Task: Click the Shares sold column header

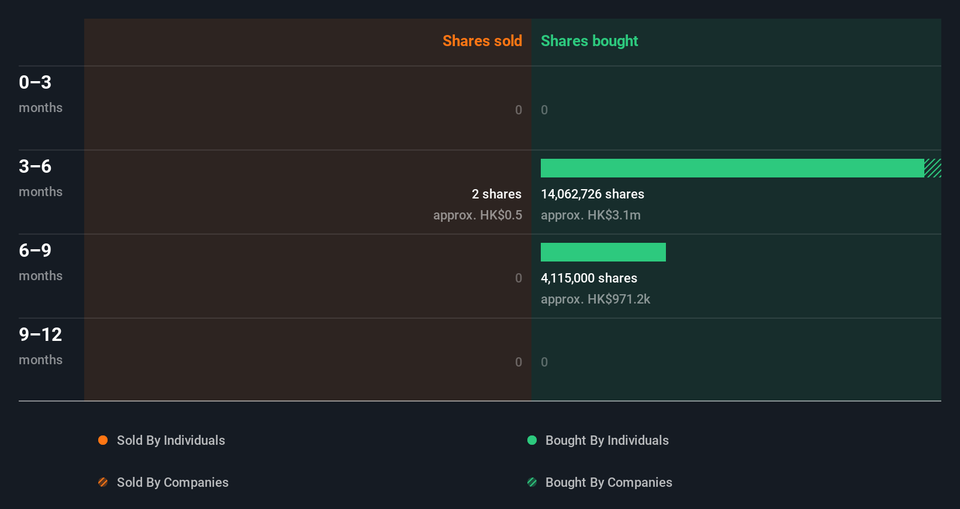Action: [482, 41]
